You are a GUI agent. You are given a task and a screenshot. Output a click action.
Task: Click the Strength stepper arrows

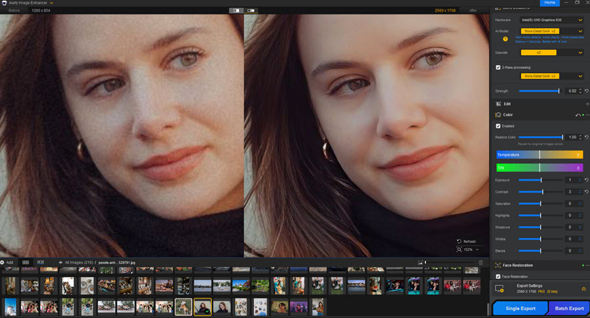581,91
